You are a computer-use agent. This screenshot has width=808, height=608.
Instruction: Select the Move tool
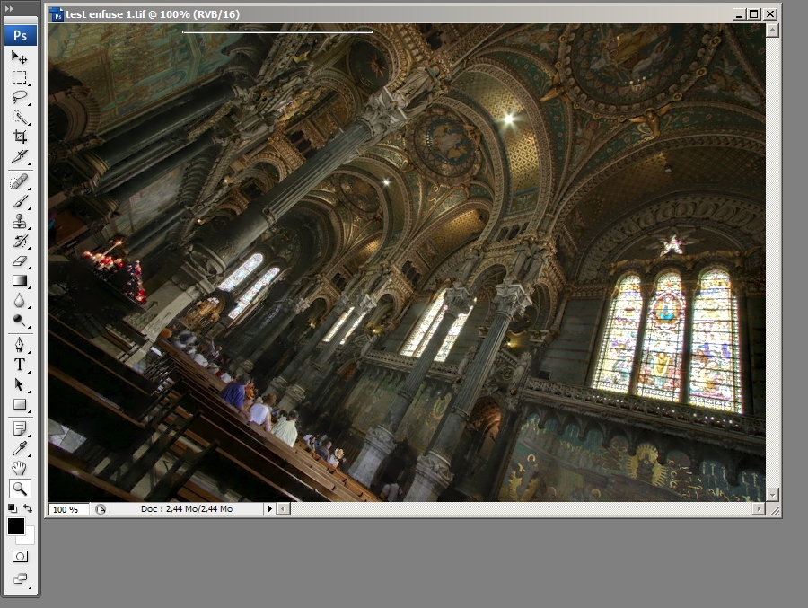click(x=20, y=57)
